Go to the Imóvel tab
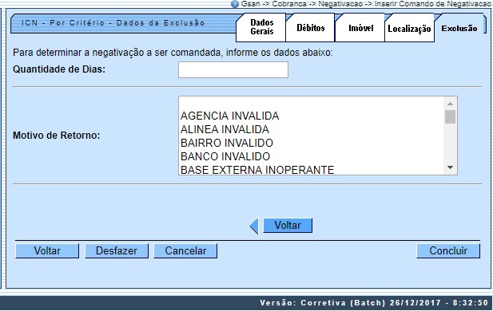The width and height of the screenshot is (493, 311). [x=360, y=28]
